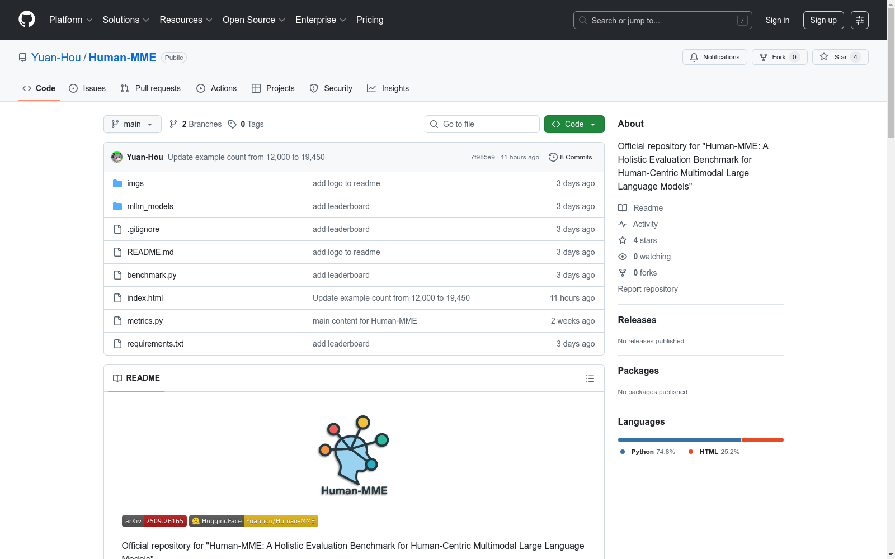Screen dimensions: 895x559
Task: Open the GitHub homepage via the logo
Action: coord(27,20)
